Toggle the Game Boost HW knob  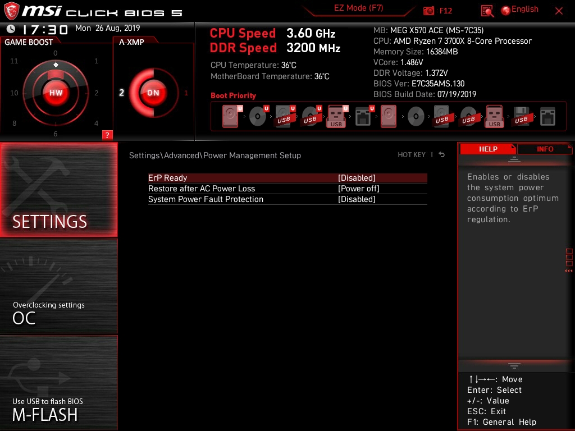coord(56,93)
